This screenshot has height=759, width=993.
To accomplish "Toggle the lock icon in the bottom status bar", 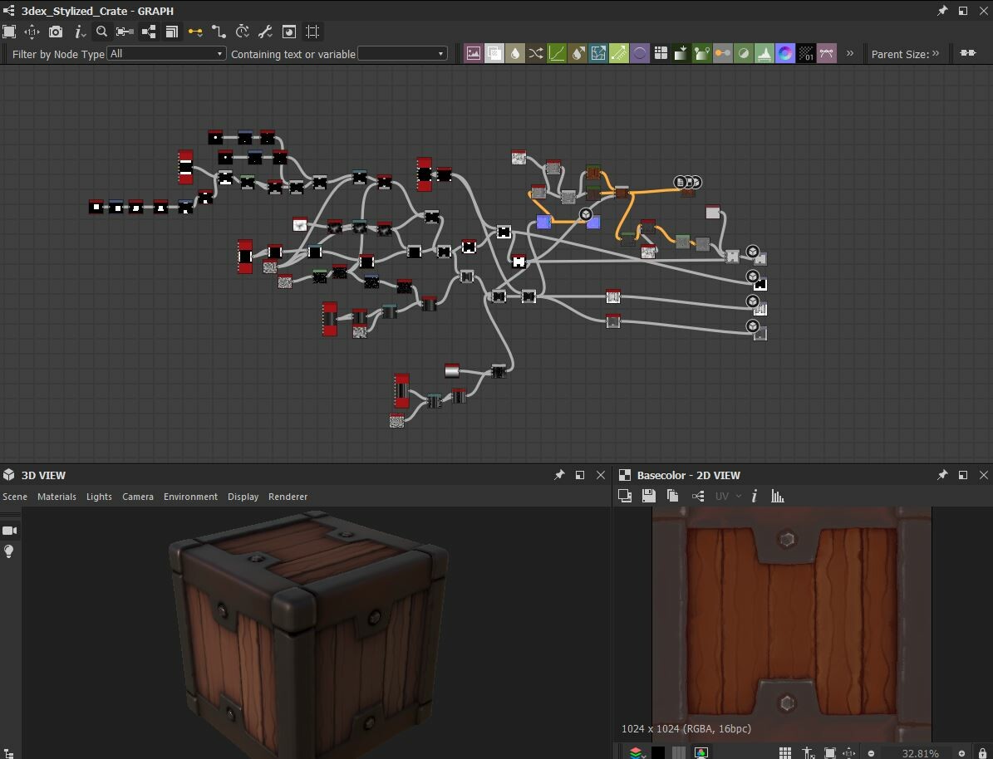I will (983, 752).
